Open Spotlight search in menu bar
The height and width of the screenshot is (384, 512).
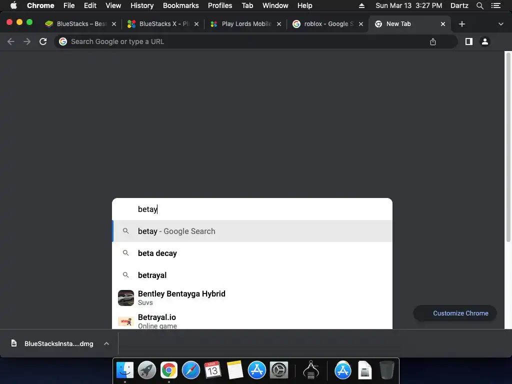tap(479, 5)
